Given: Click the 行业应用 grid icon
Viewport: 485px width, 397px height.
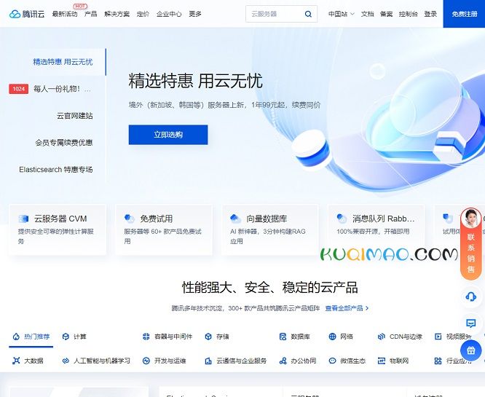Looking at the screenshot, I should 438,361.
